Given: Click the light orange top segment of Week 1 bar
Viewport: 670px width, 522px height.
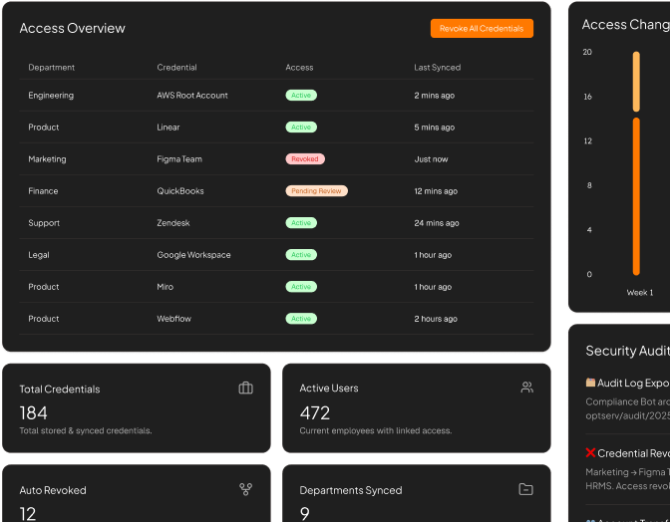Looking at the screenshot, I should coord(636,82).
